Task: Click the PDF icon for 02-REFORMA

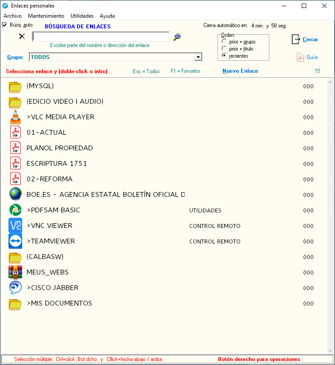Action: (16, 179)
